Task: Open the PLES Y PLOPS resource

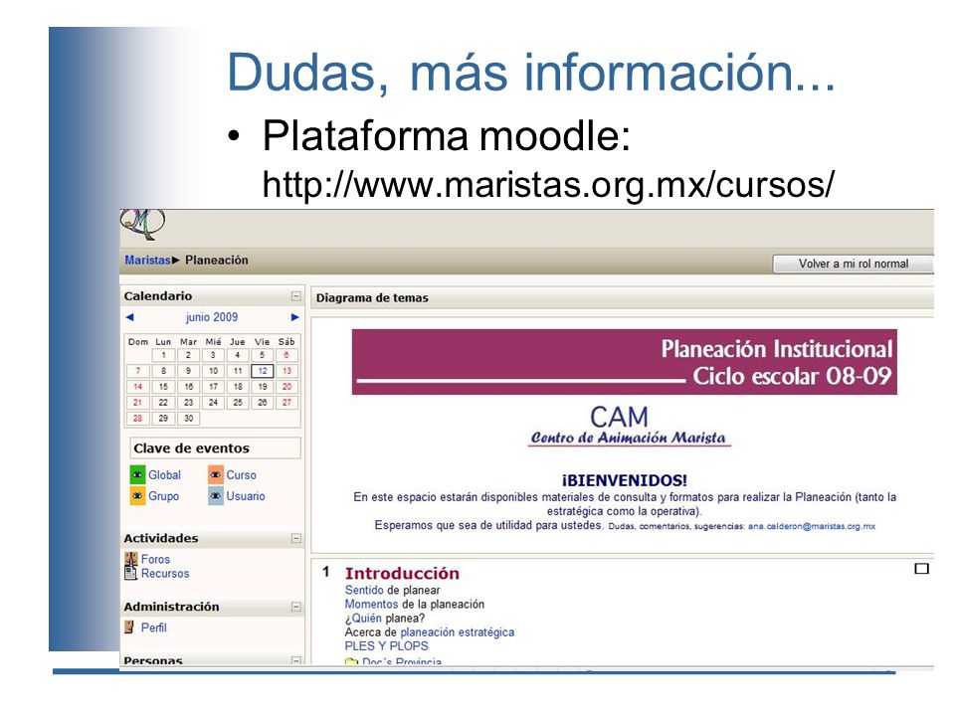Action: coord(387,646)
